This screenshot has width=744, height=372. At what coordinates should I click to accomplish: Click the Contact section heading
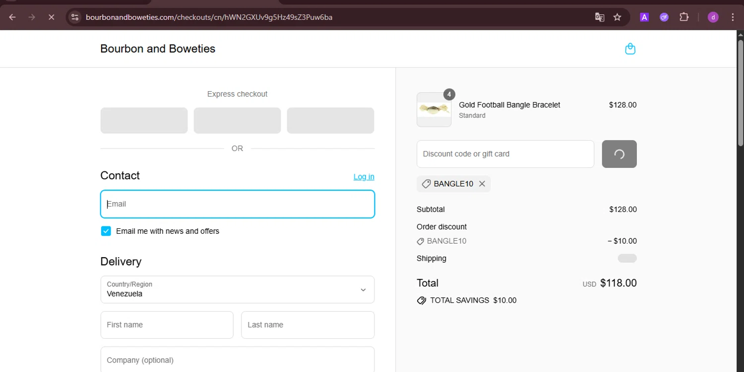(120, 175)
